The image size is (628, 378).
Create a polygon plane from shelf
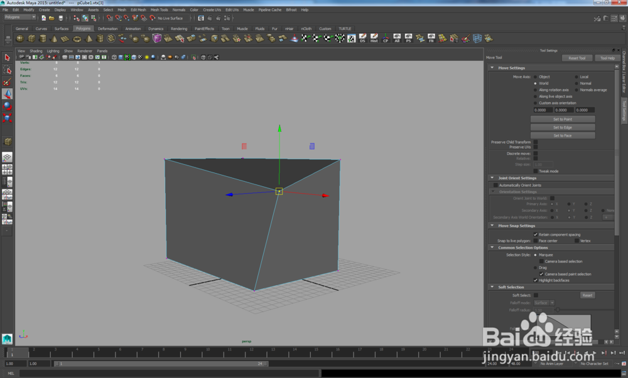(65, 38)
